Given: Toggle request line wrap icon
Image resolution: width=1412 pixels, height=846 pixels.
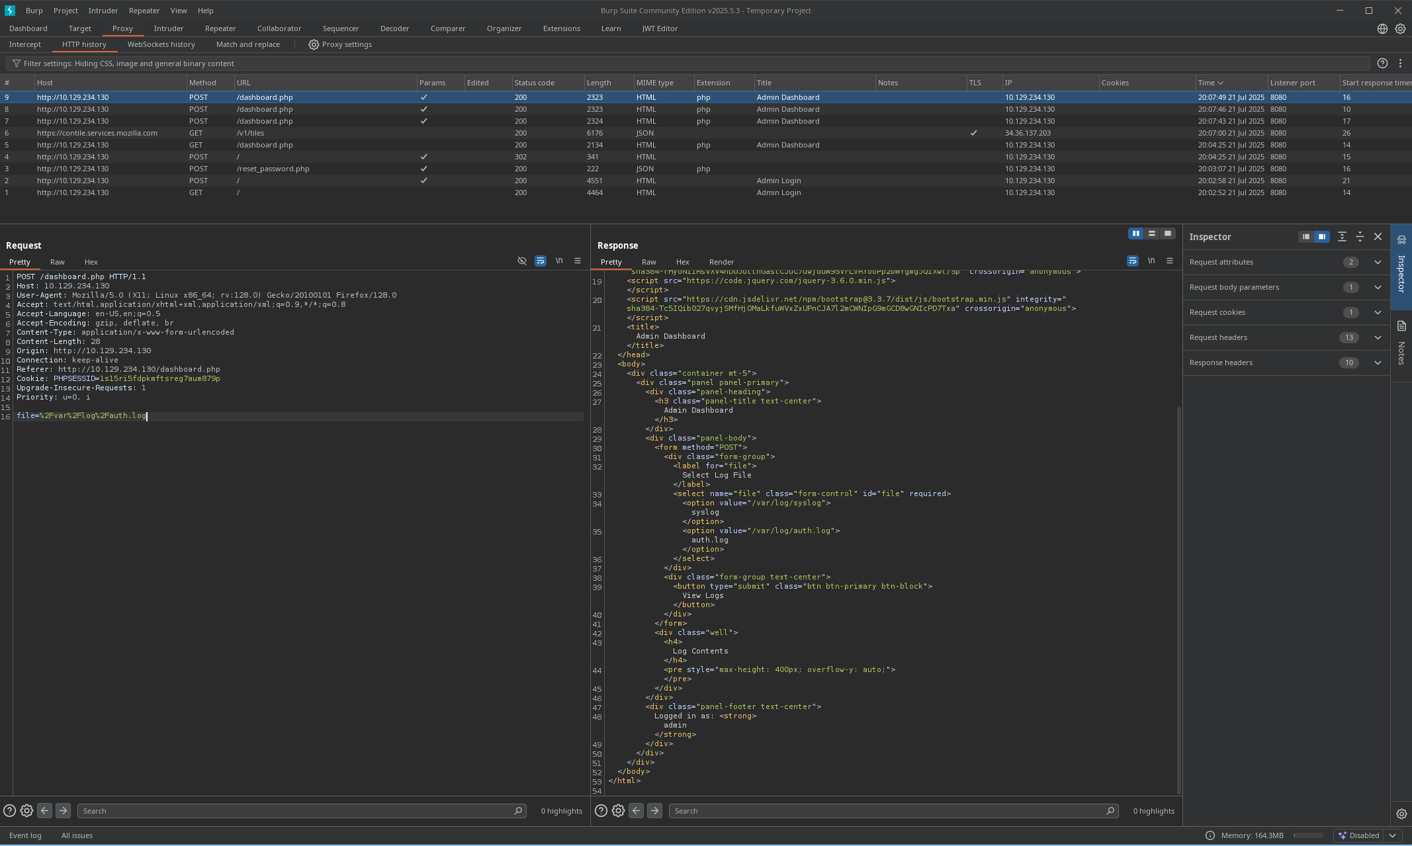Looking at the screenshot, I should coord(540,261).
